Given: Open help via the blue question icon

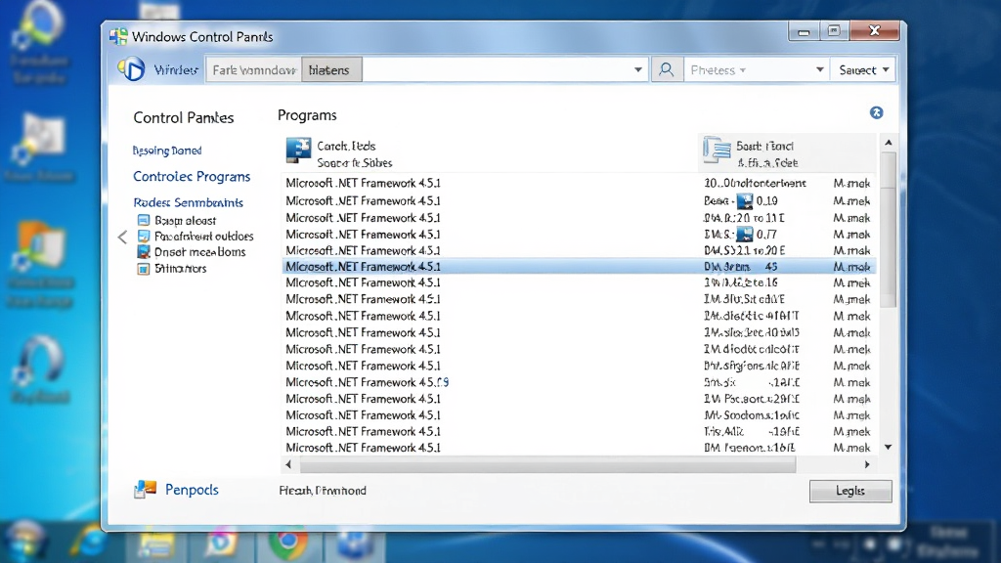Looking at the screenshot, I should [876, 113].
